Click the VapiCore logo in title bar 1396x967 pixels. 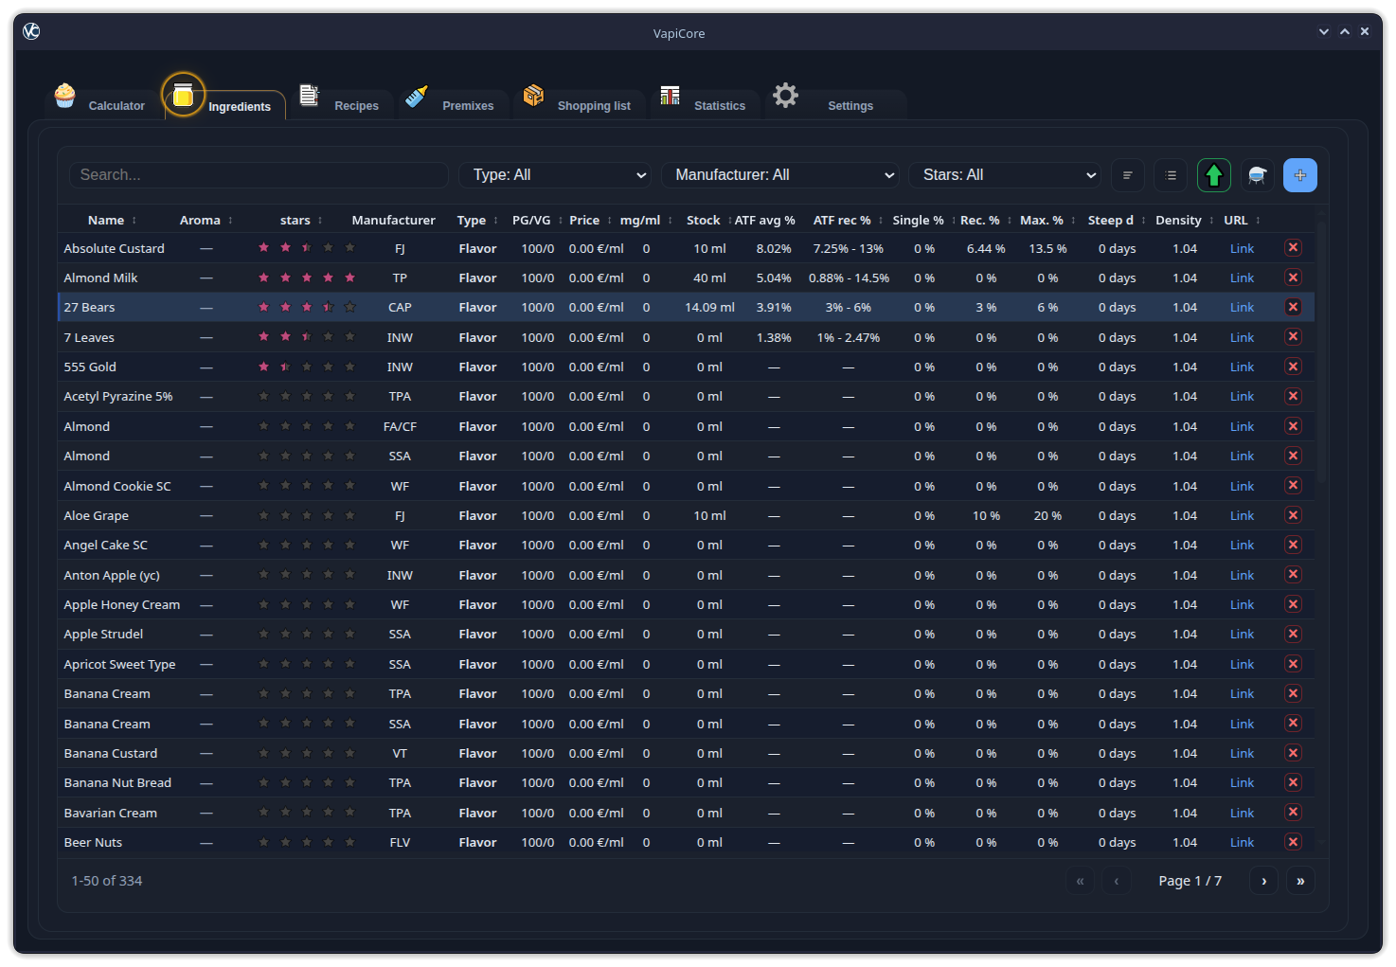pyautogui.click(x=31, y=32)
